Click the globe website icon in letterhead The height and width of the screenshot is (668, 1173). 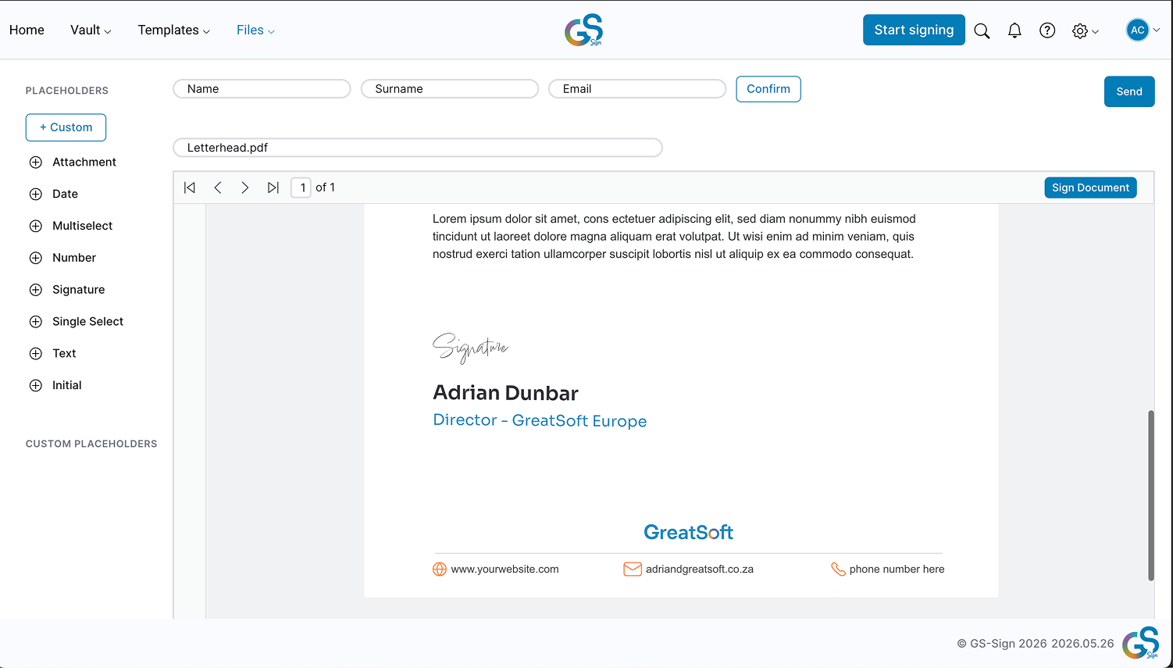point(440,570)
